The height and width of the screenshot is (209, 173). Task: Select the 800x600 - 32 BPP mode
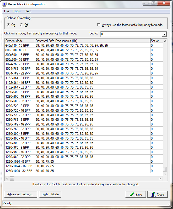tap(84, 59)
